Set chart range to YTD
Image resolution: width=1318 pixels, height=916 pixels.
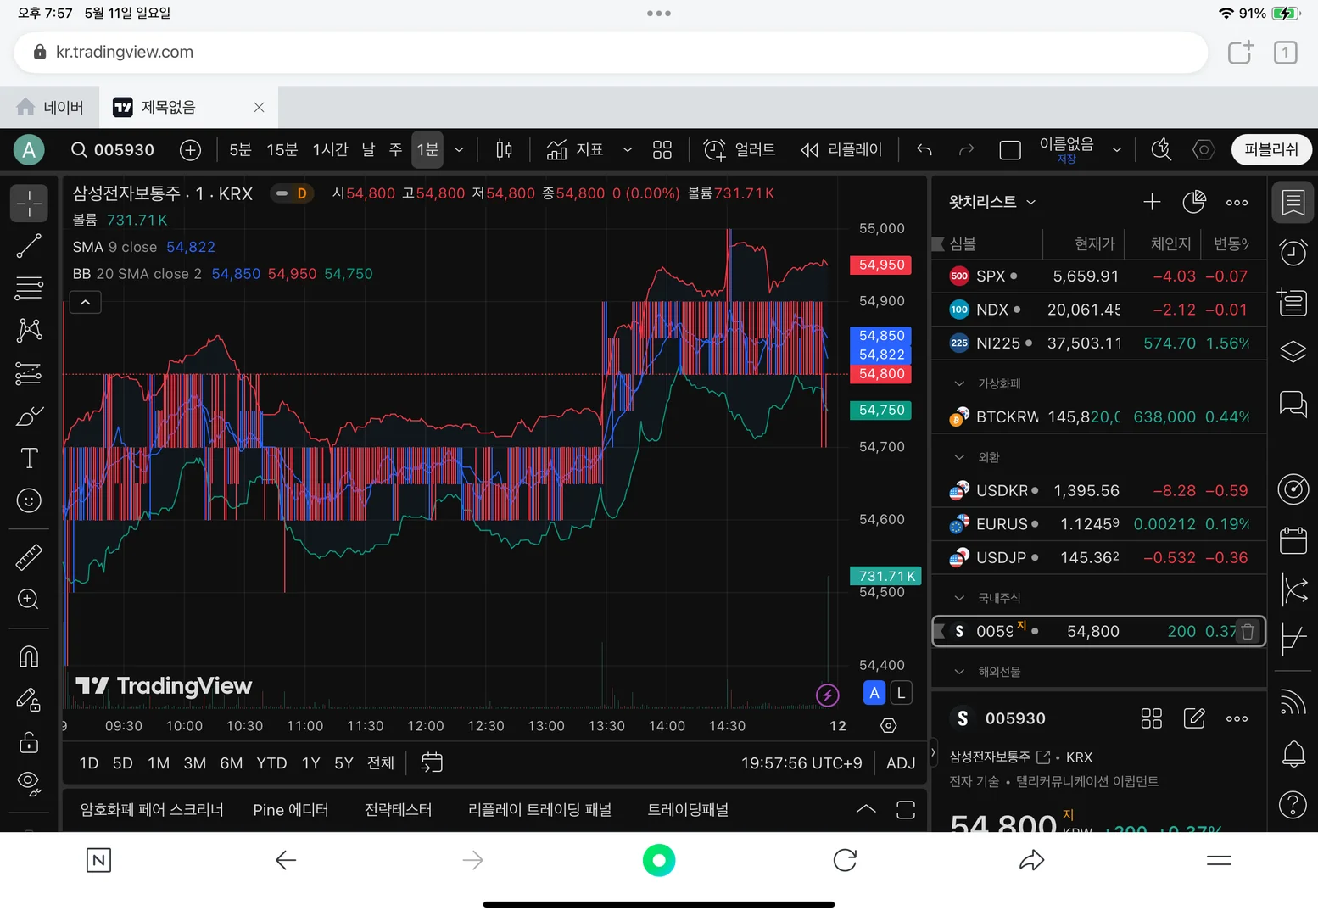(x=271, y=763)
